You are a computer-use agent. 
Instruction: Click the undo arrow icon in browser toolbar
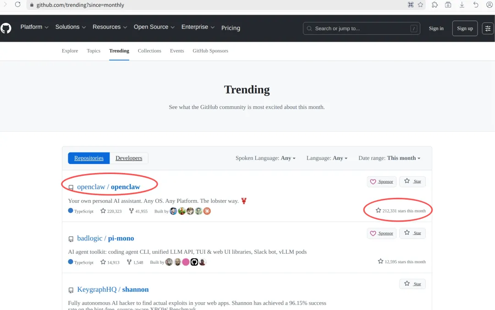pos(476,5)
